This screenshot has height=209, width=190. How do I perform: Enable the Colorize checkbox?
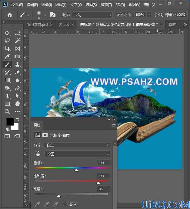65,204
